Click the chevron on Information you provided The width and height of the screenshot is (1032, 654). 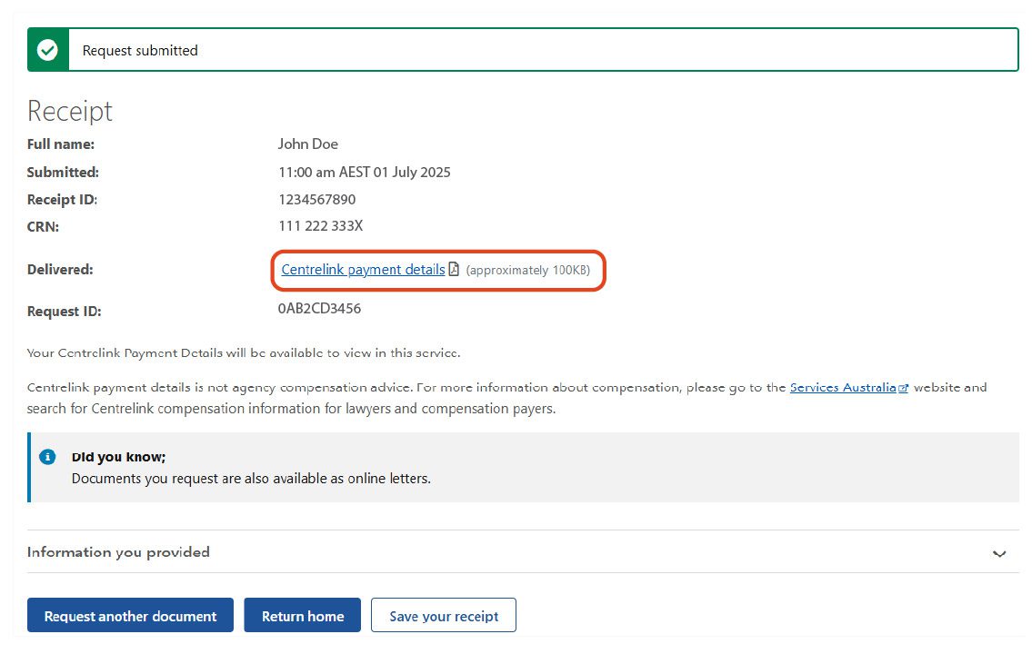999,553
